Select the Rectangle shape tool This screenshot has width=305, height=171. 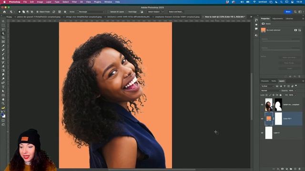click(x=3, y=95)
